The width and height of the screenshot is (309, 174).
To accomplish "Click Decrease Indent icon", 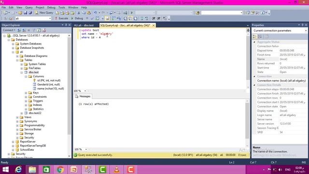I will point(154,18).
